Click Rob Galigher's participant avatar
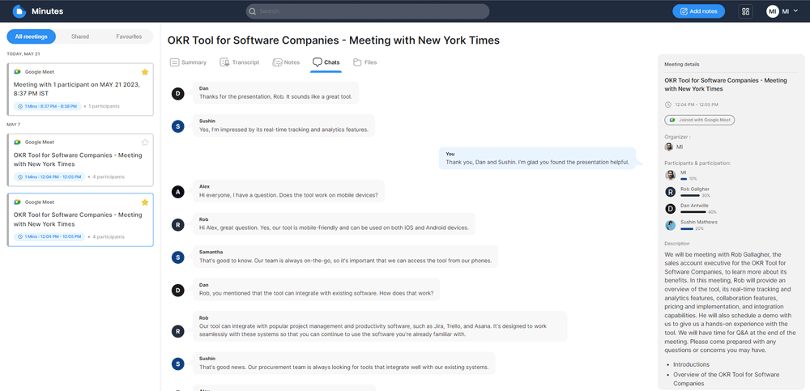 coord(670,192)
